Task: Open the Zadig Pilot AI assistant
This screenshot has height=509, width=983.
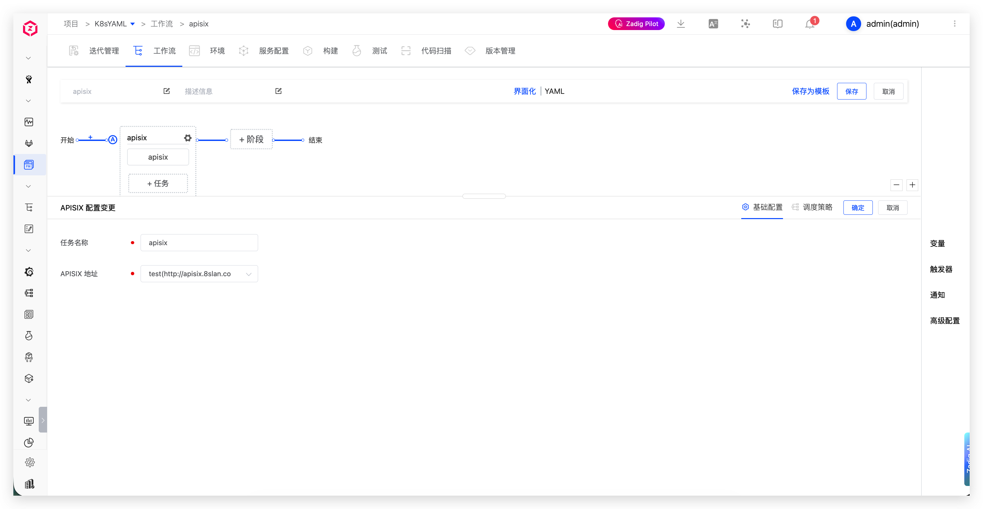Action: (636, 23)
